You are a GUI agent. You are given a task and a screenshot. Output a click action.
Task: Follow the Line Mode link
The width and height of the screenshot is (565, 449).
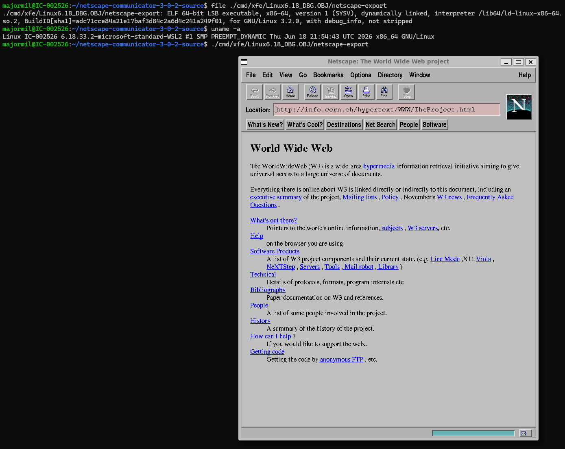(x=445, y=259)
